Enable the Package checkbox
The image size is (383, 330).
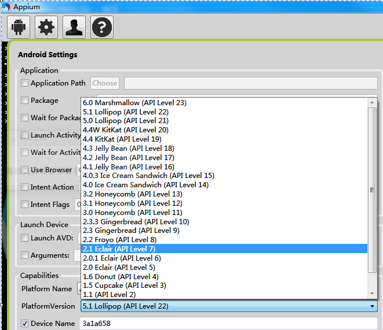(24, 101)
